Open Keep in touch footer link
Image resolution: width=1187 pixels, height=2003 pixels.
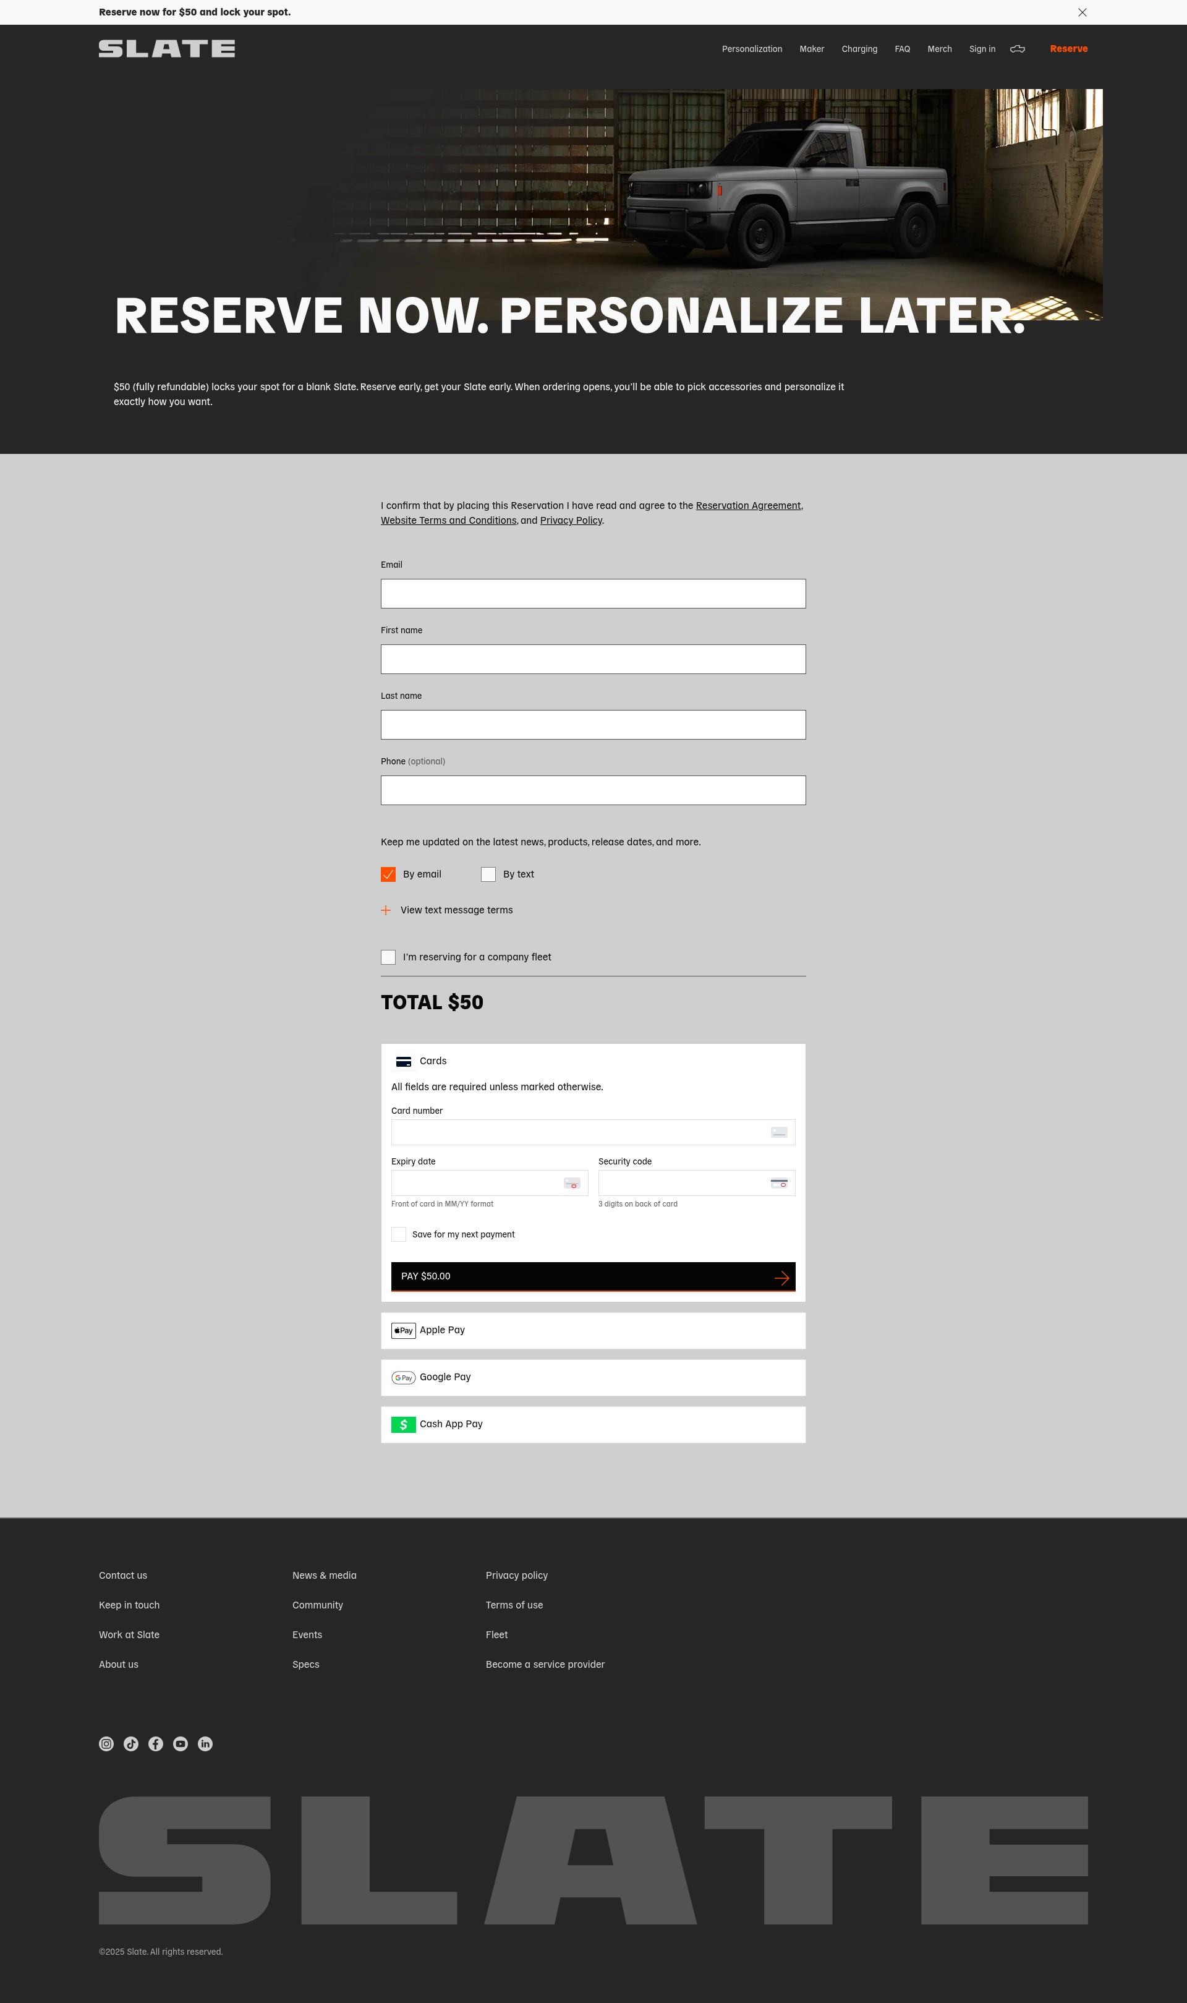[x=130, y=1605]
